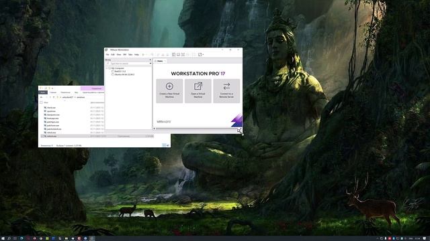
Task: Click the Show or Hide Library toolbar icon
Action: pyautogui.click(x=173, y=55)
